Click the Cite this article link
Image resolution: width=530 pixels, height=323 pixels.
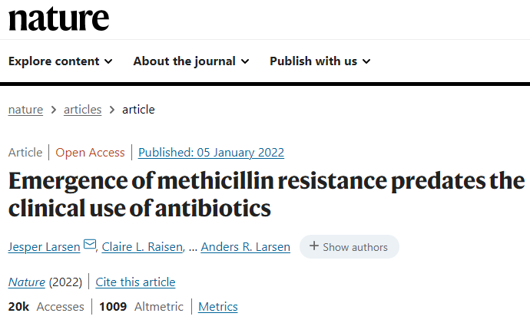[x=135, y=282]
